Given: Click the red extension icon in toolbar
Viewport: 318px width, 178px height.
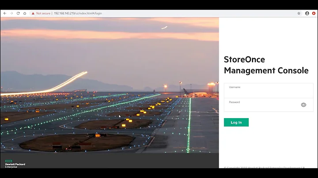Looking at the screenshot, I should click(x=314, y=13).
